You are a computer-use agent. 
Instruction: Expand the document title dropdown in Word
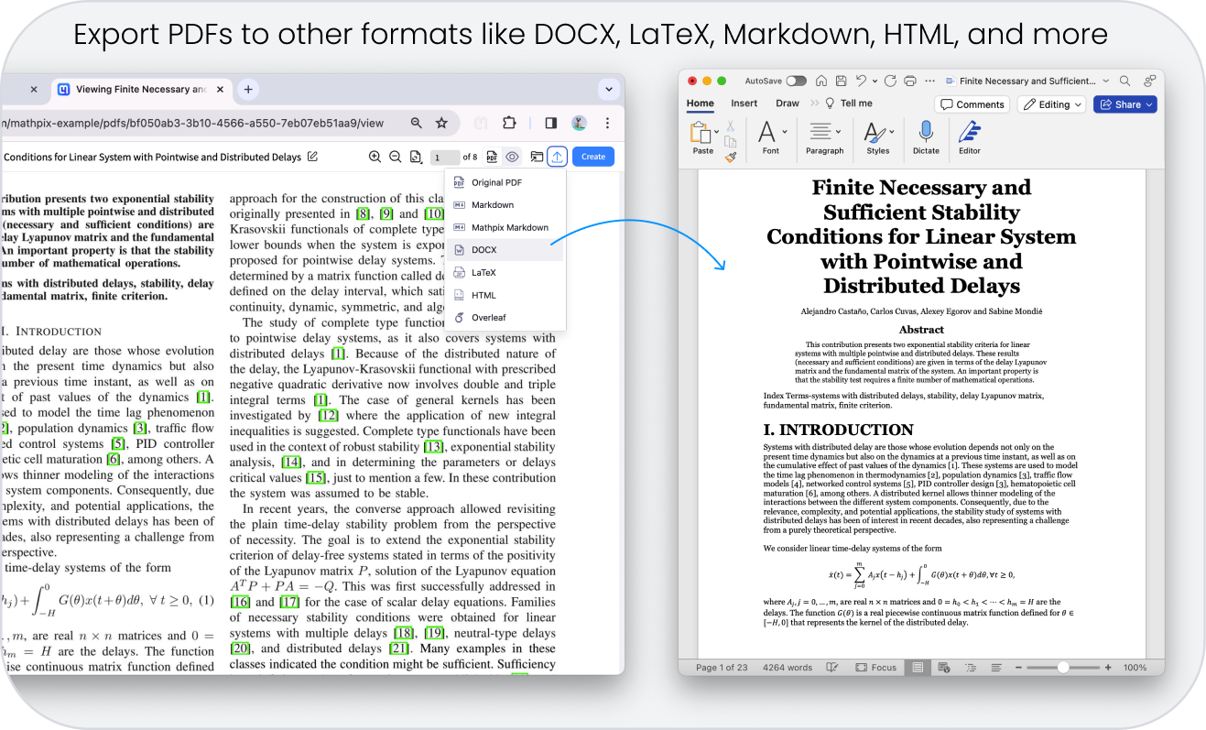(x=1106, y=81)
